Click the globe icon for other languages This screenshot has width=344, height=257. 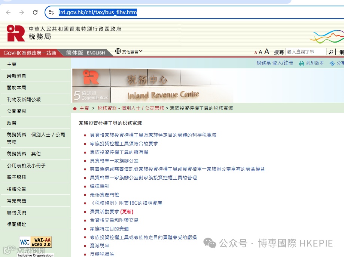118,51
